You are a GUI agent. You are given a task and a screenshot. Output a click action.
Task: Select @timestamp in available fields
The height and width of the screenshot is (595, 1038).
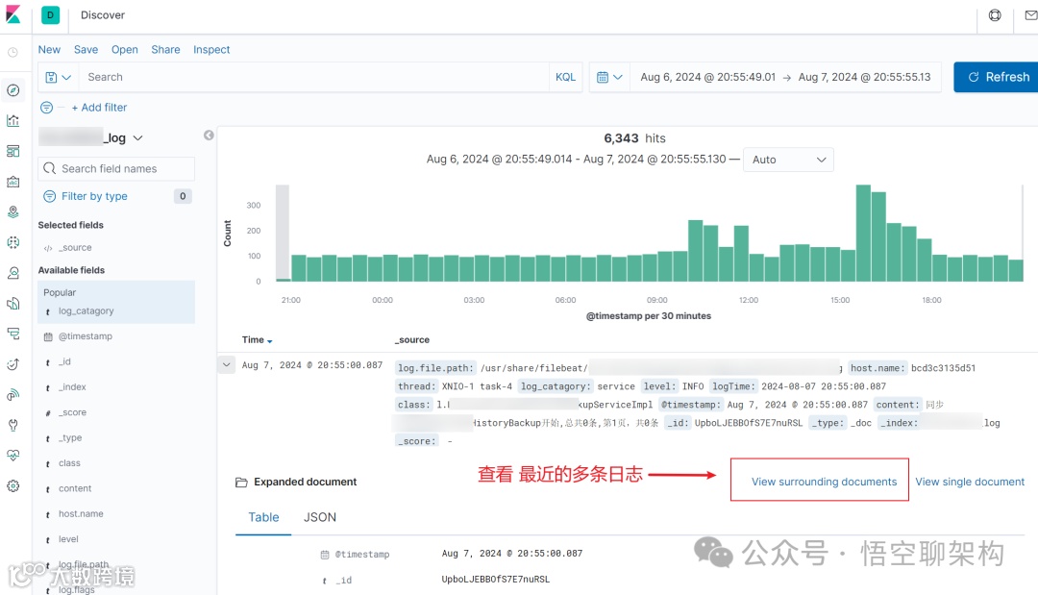(86, 336)
